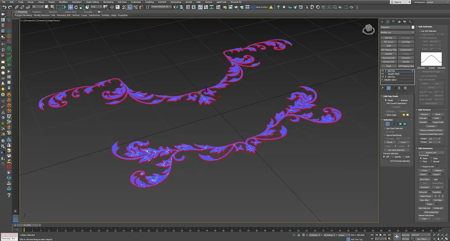
Task: Click the Undo arrow in the main toolbar
Action: click(x=5, y=7)
